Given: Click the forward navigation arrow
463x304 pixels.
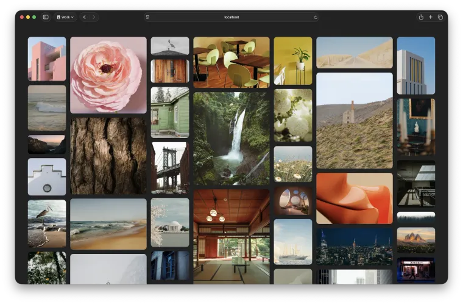Looking at the screenshot, I should click(x=93, y=17).
